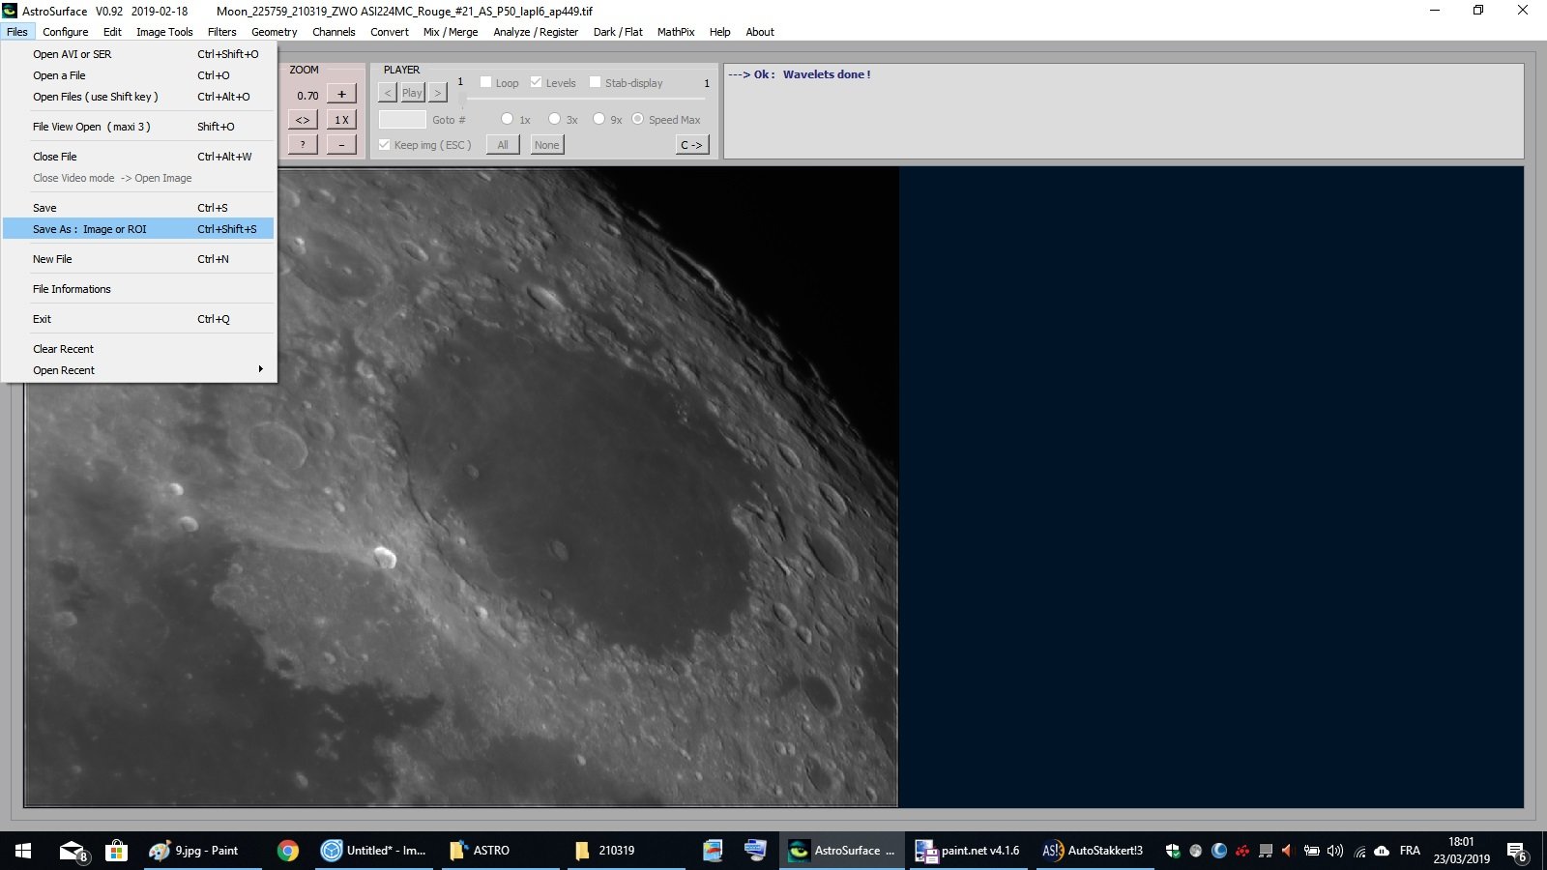The width and height of the screenshot is (1547, 870).
Task: Click the Player frame position slider
Action: coord(586,99)
